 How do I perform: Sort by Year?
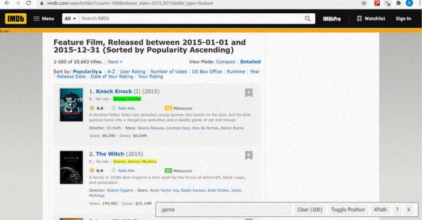point(254,72)
